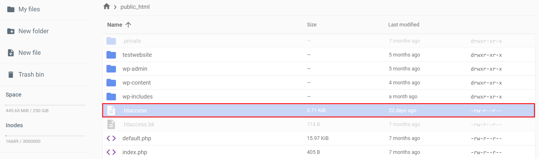
Task: Click the Inodes usage progress bar
Action: coord(45,136)
